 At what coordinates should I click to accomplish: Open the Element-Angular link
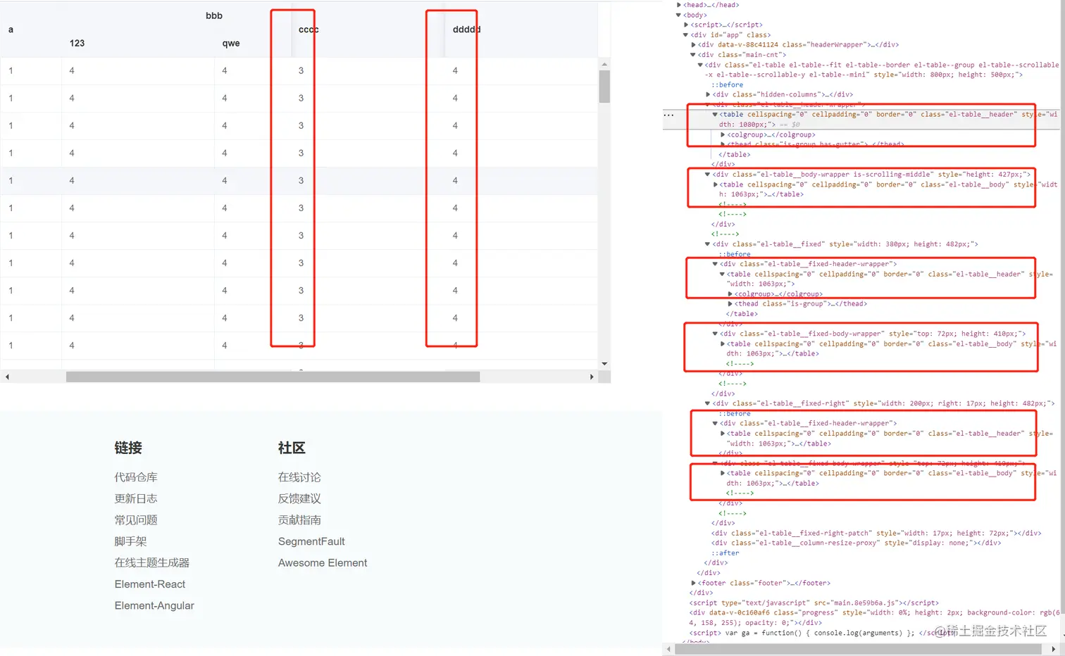(x=154, y=605)
